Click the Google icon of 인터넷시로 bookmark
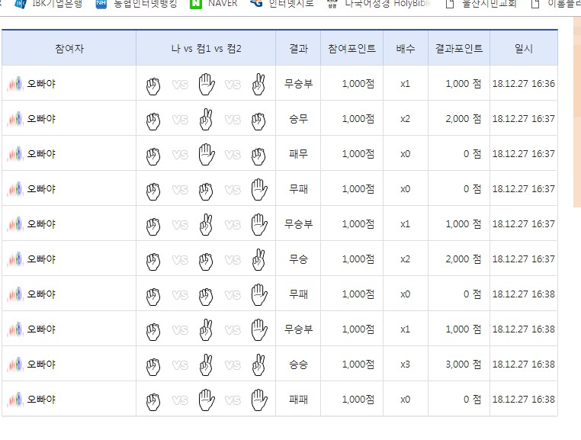581x440 pixels. tap(256, 4)
